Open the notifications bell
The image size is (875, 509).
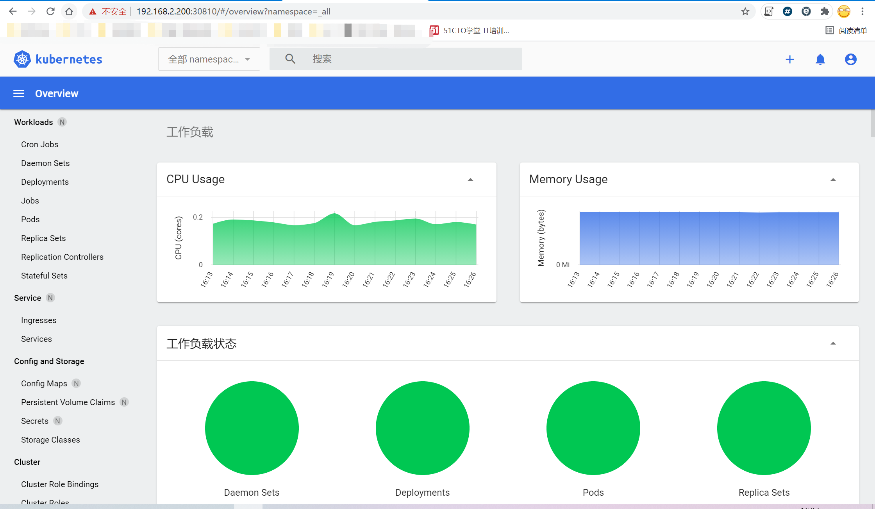tap(820, 59)
